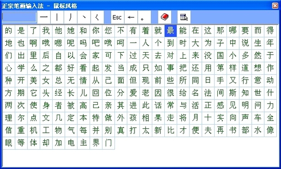The image size is (281, 169).
Task: Choose the character 于
Action: coord(270,55)
